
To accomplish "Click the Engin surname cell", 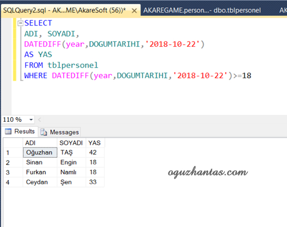I will [71, 162].
